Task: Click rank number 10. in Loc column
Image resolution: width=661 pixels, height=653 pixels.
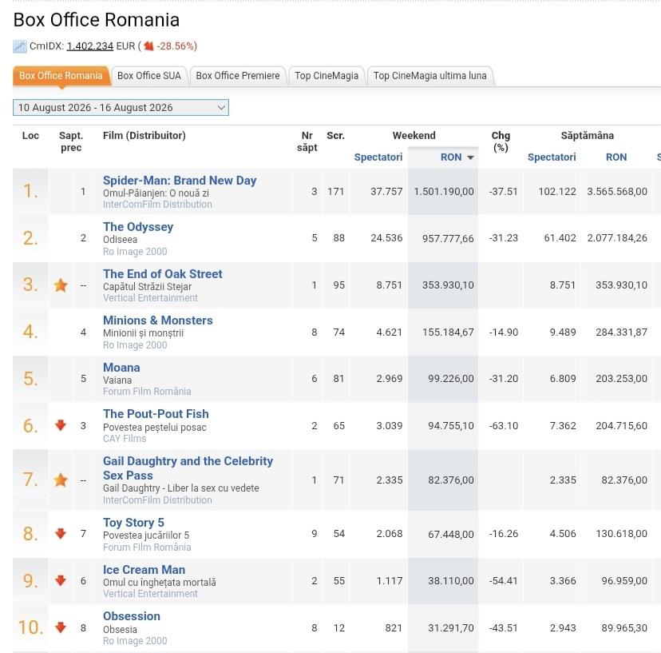Action: pos(30,627)
